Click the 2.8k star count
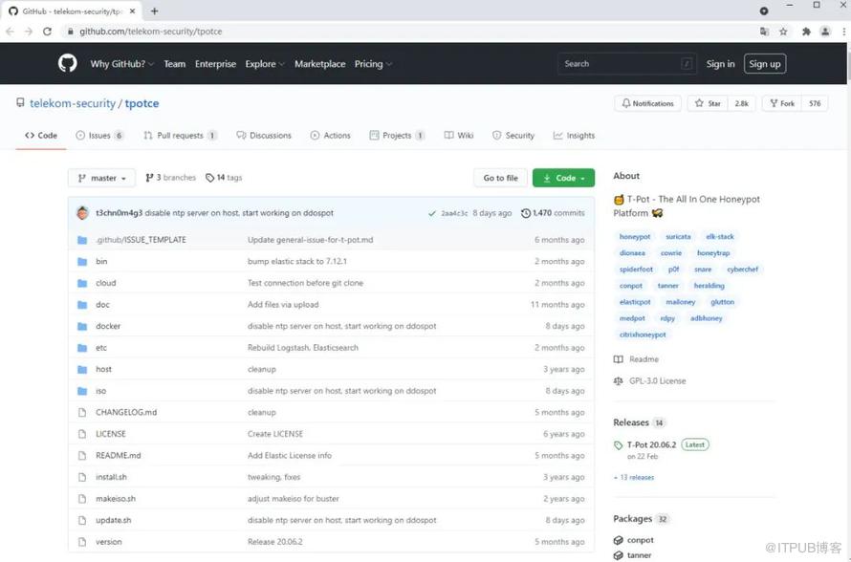 click(741, 103)
